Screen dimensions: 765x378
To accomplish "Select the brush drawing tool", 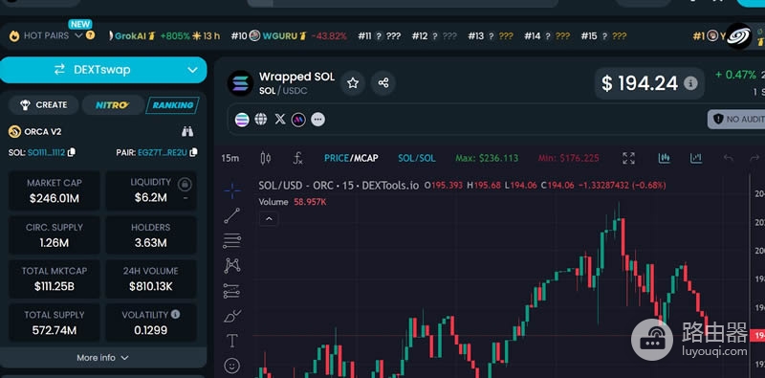I will click(232, 316).
